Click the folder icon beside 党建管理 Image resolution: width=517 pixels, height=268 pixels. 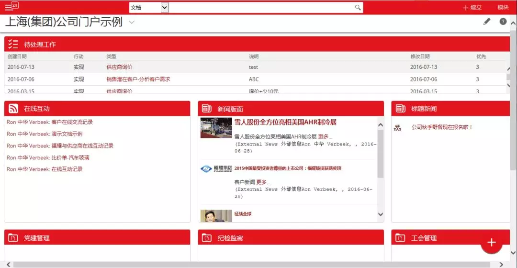point(13,238)
